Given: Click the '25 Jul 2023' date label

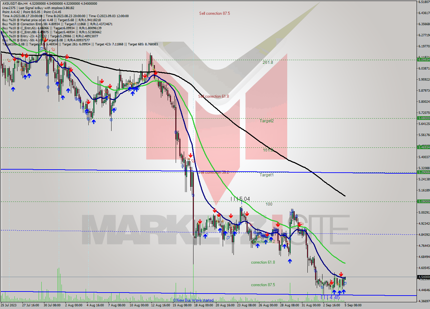Looking at the screenshot, I should click(x=8, y=305).
